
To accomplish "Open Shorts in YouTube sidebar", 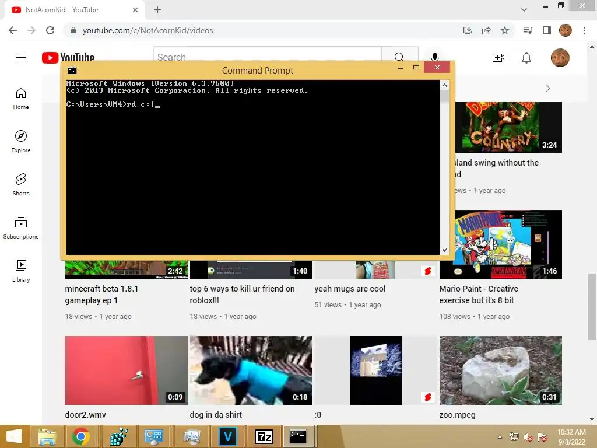I will [21, 185].
